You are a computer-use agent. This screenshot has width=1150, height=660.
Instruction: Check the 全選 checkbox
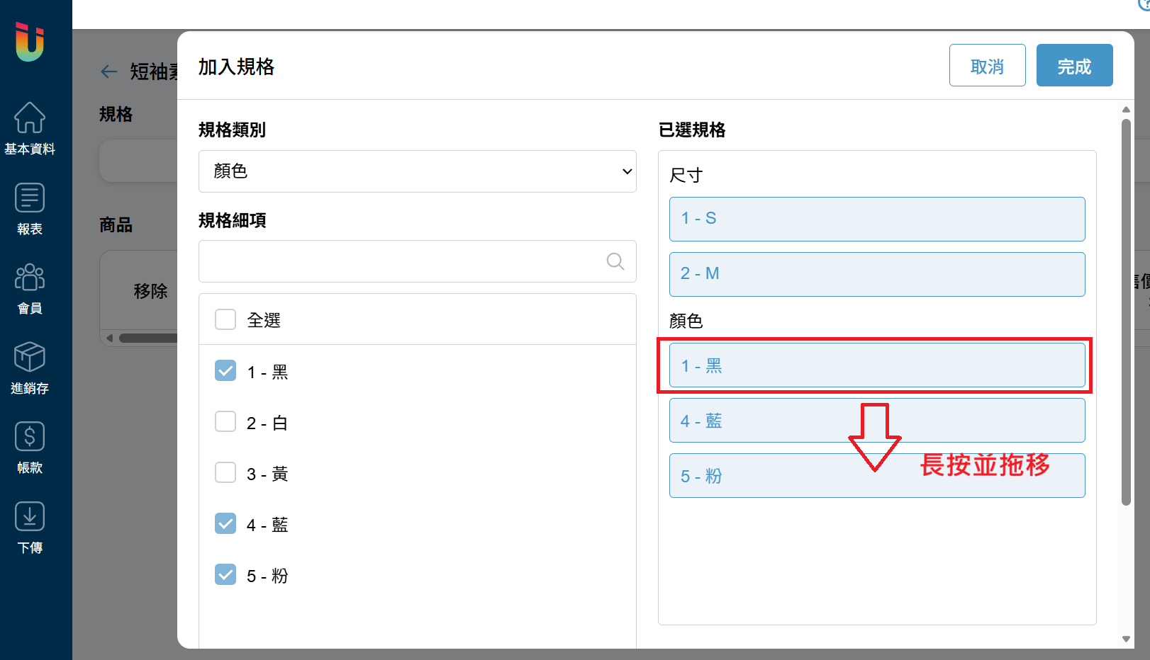click(225, 319)
